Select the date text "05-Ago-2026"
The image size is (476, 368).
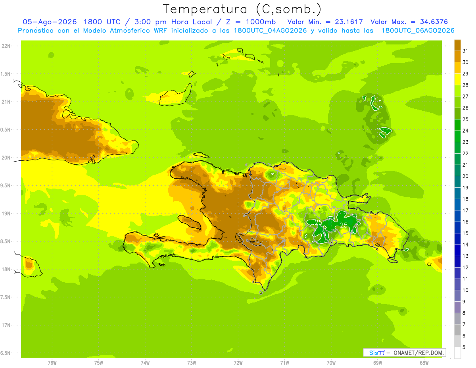tap(50, 22)
